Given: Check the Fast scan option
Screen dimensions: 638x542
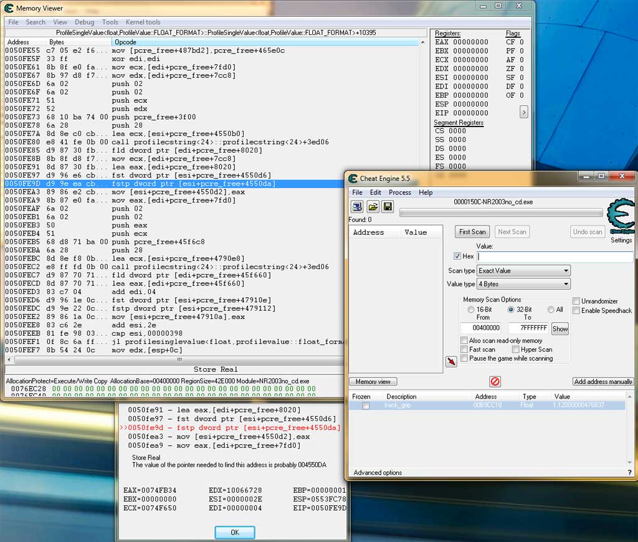Looking at the screenshot, I should point(464,349).
